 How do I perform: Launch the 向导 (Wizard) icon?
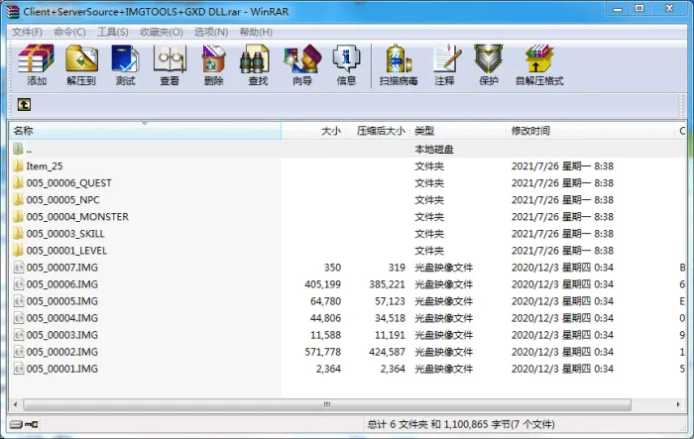(302, 64)
